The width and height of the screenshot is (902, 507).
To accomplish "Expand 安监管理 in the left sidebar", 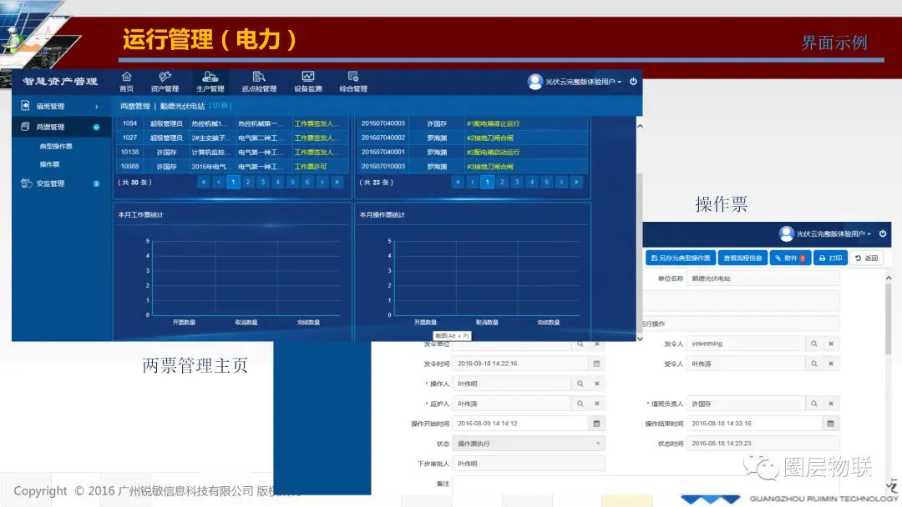I will [62, 183].
